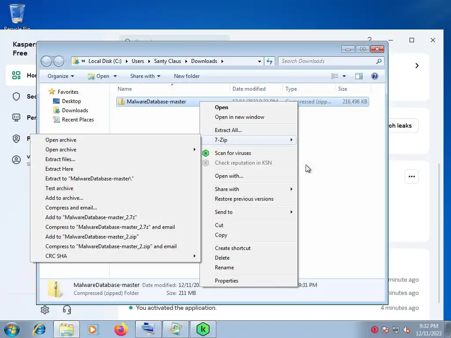The image size is (451, 338).
Task: Click Santy Claus breadcrumb segment
Action: coord(167,61)
